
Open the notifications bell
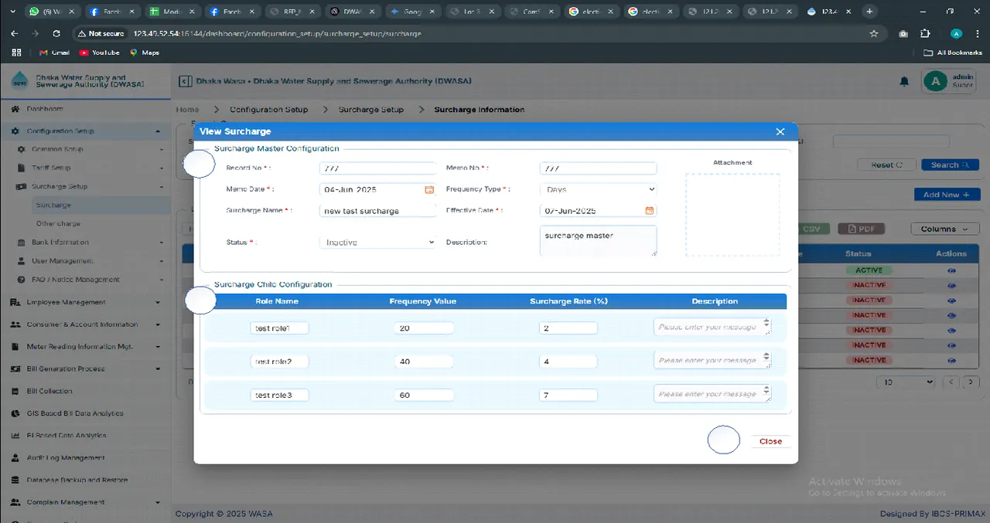(903, 81)
